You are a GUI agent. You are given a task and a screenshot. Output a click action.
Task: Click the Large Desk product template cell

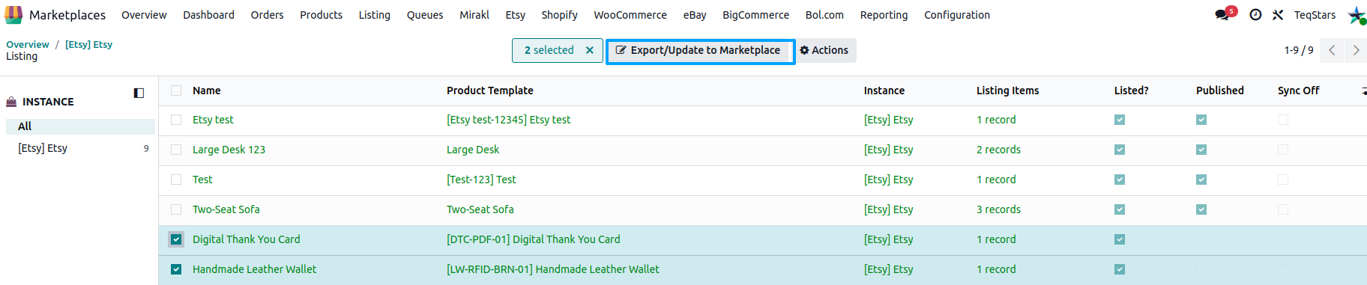tap(473, 150)
